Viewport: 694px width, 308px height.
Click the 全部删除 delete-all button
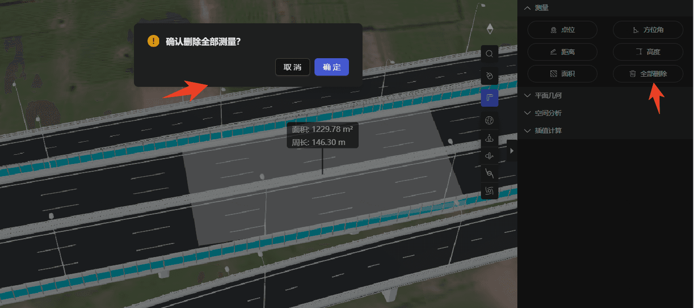tap(648, 74)
